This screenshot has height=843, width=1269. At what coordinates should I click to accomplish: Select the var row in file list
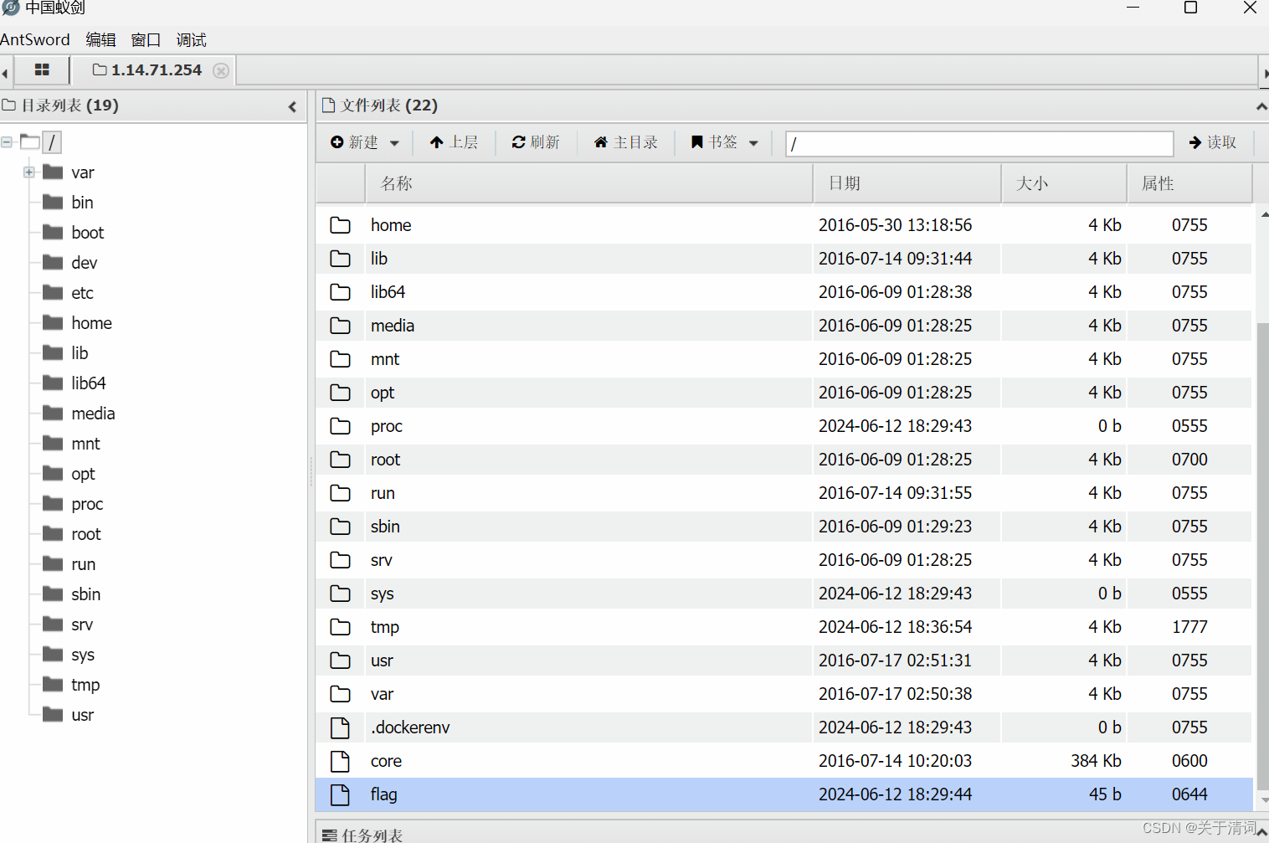[784, 694]
